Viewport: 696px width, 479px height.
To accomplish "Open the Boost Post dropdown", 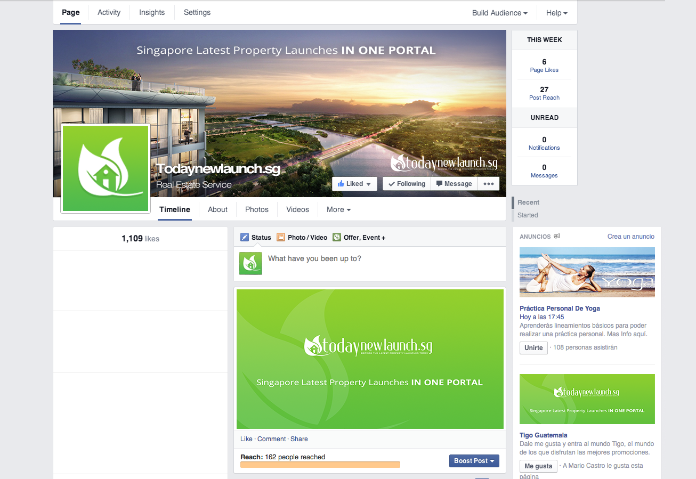I will pos(474,461).
